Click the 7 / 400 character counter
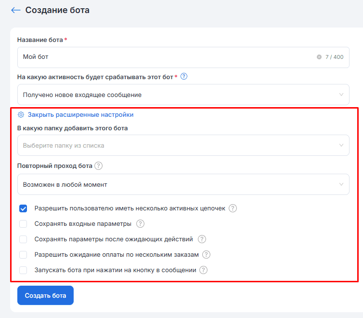This screenshot has width=363, height=318. pos(334,57)
